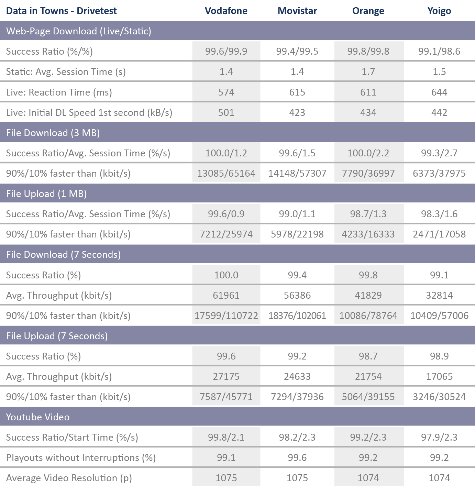Click Vodafone's 100.0/1.2 file download cell

(x=226, y=153)
